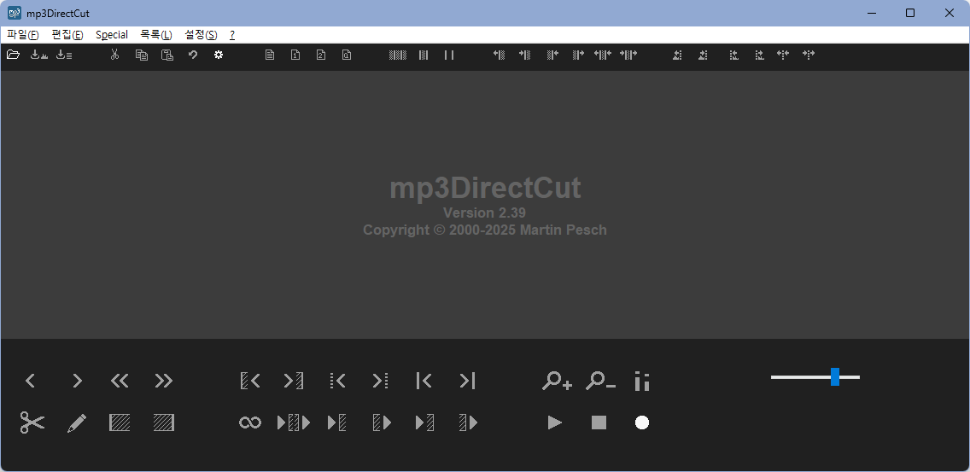Click the small scissors in top toolbar
Image resolution: width=970 pixels, height=472 pixels.
point(114,55)
